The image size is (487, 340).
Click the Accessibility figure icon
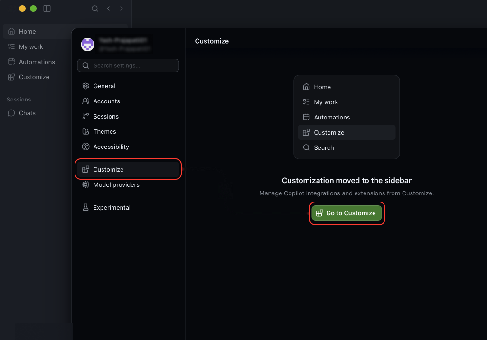pyautogui.click(x=86, y=147)
